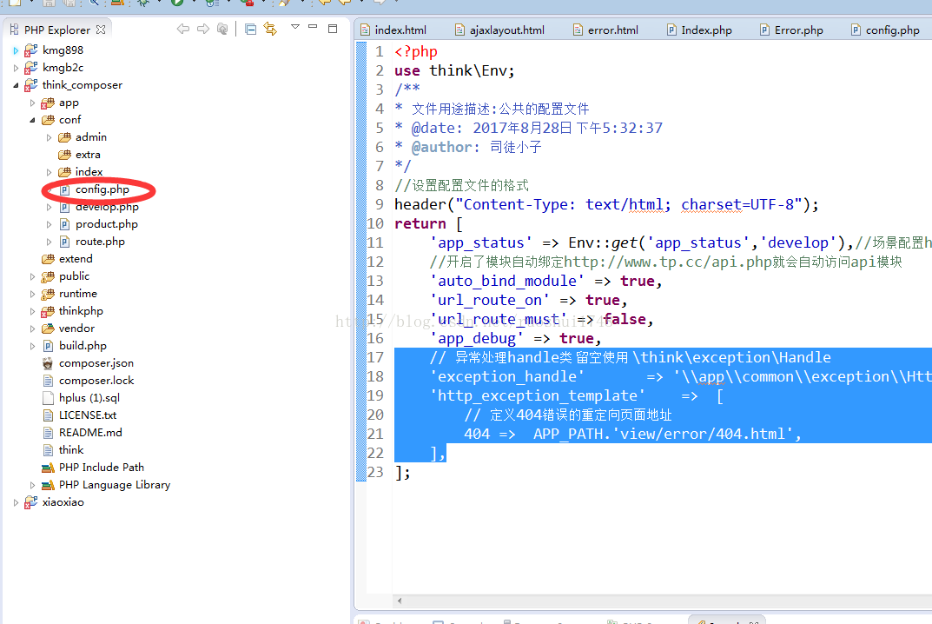Click the build.php file icon
The height and width of the screenshot is (624, 932).
(48, 346)
